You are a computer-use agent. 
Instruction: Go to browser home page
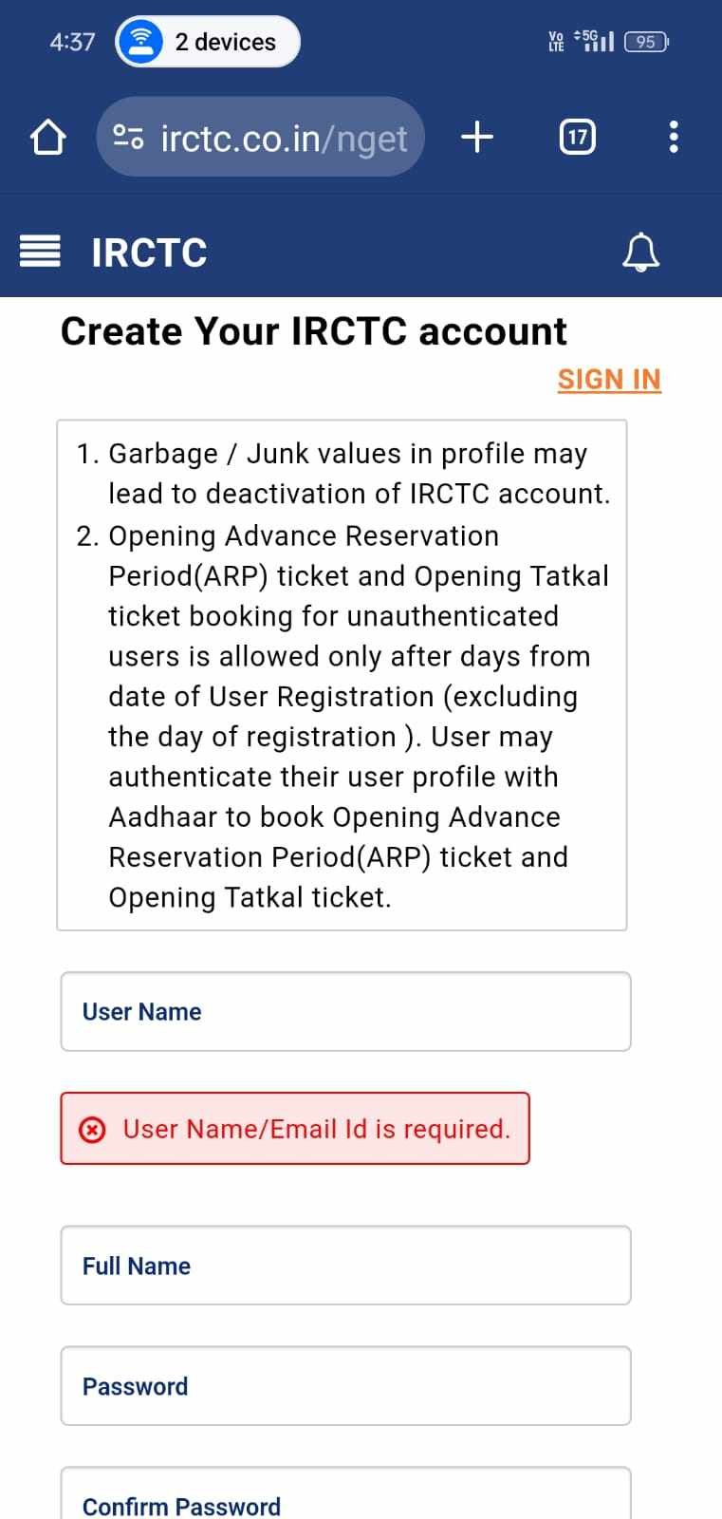point(47,138)
